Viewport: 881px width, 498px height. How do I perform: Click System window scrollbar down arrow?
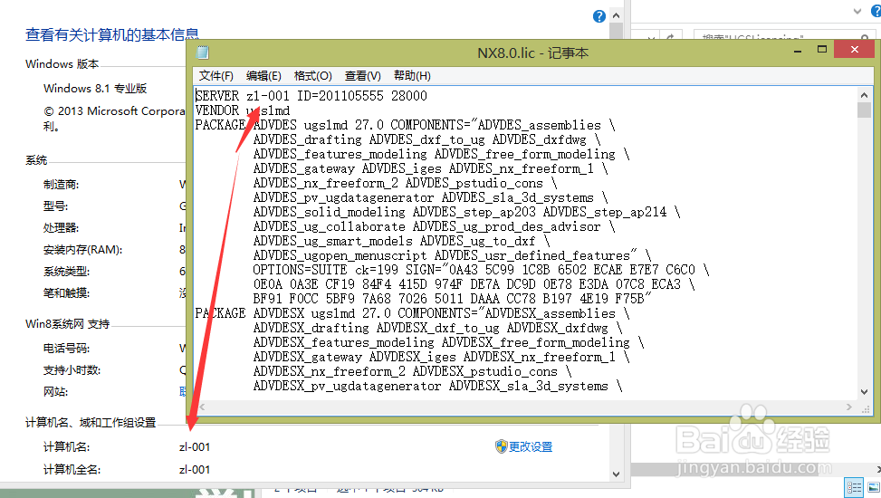pos(617,474)
